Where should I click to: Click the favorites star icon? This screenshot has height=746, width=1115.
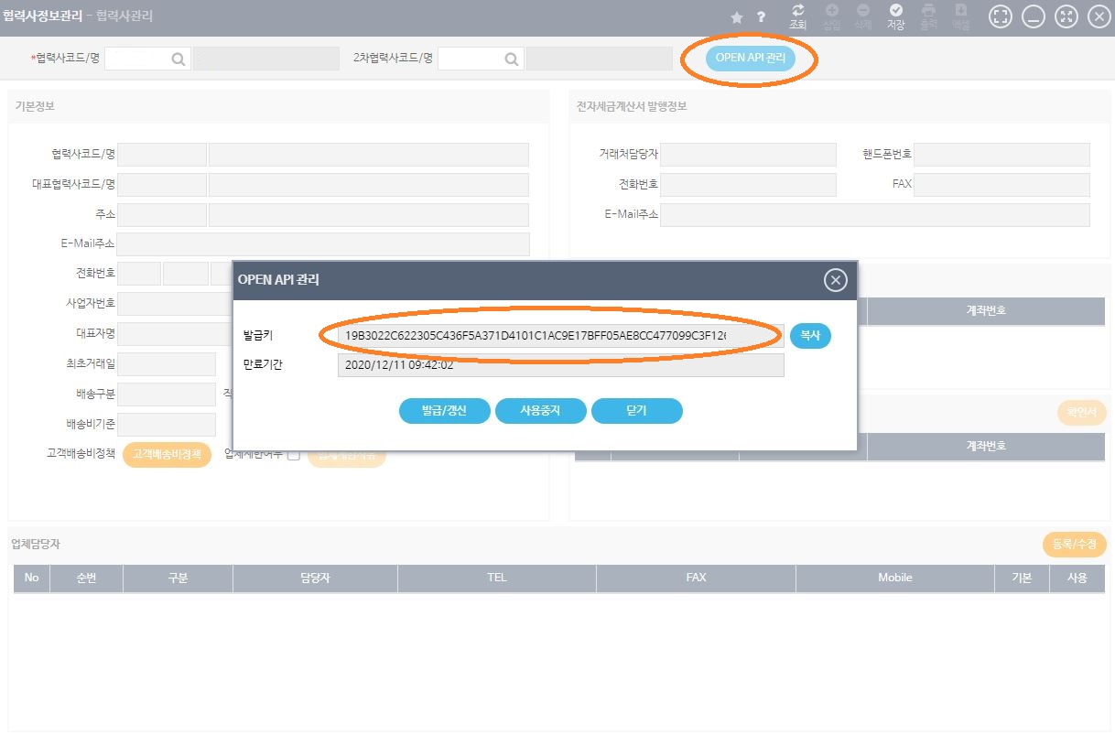tap(737, 17)
